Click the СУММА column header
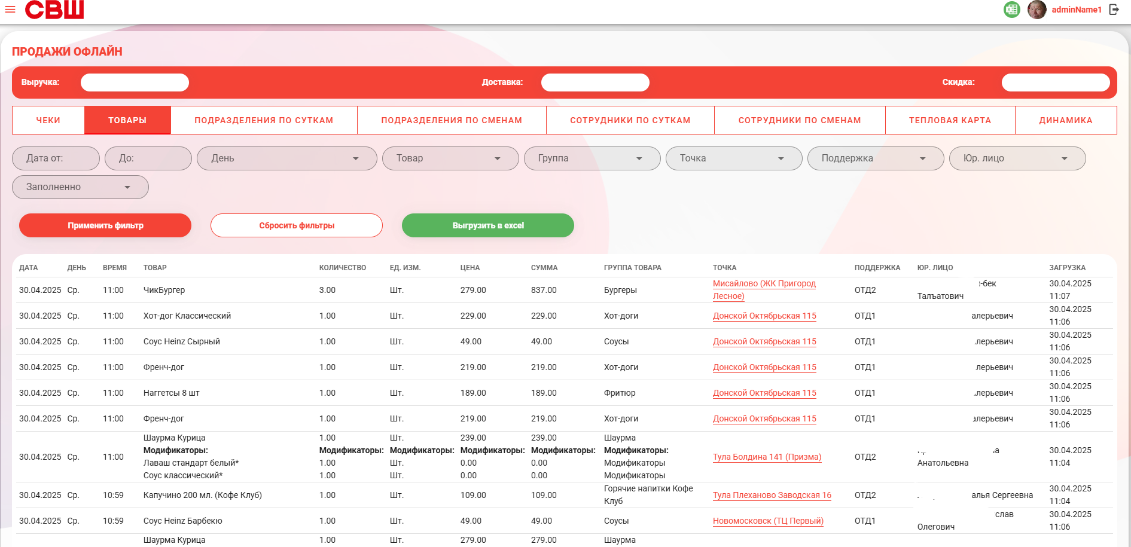 pos(544,268)
